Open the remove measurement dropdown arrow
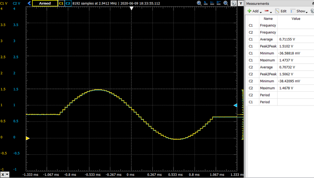 click(271, 12)
